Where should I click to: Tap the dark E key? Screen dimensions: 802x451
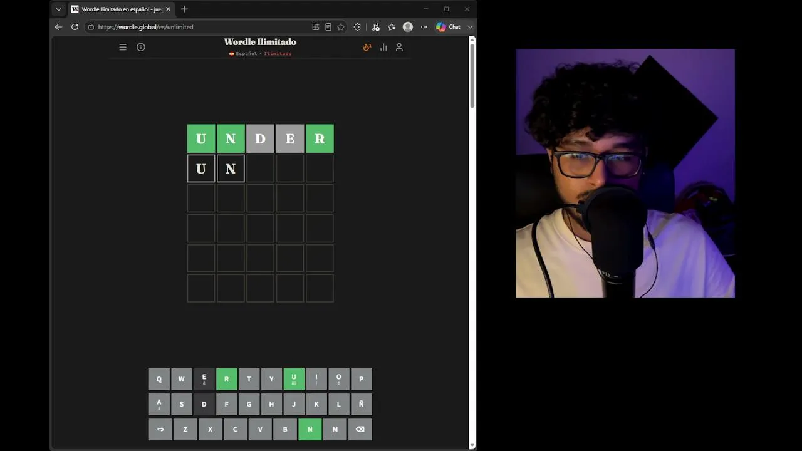pos(204,379)
